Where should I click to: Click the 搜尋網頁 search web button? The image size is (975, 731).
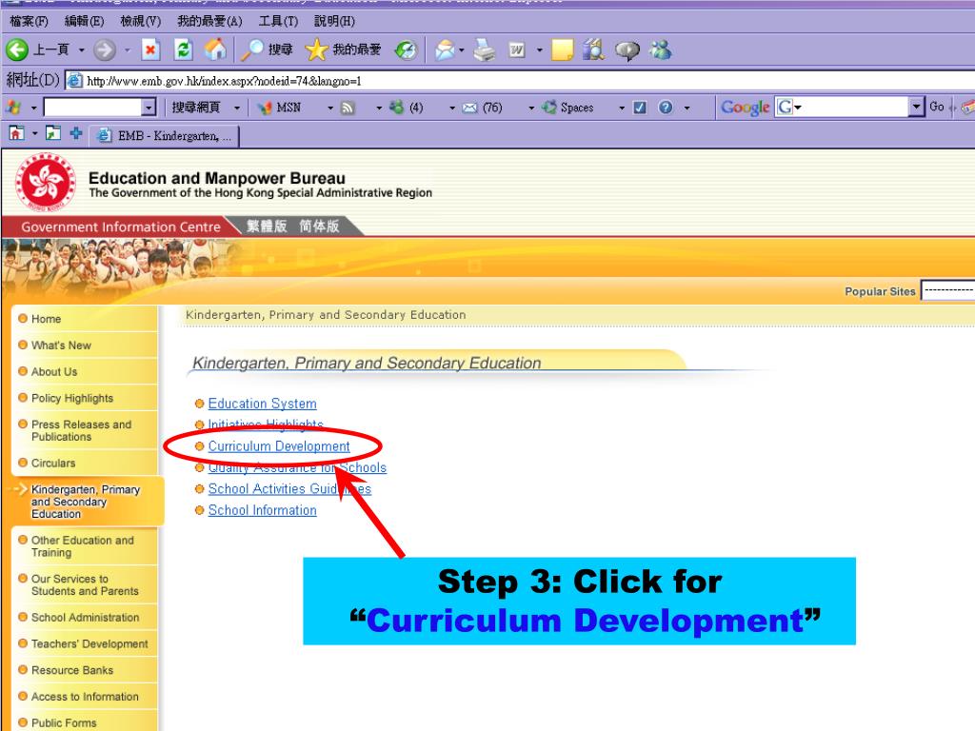pos(196,108)
